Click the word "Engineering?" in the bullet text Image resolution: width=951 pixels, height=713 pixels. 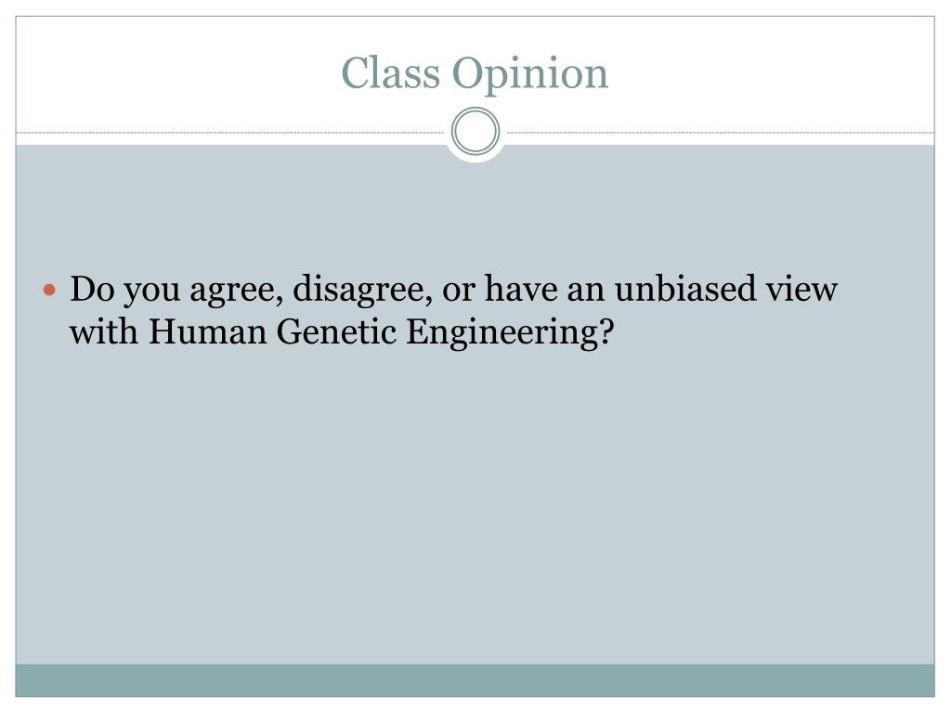[510, 333]
